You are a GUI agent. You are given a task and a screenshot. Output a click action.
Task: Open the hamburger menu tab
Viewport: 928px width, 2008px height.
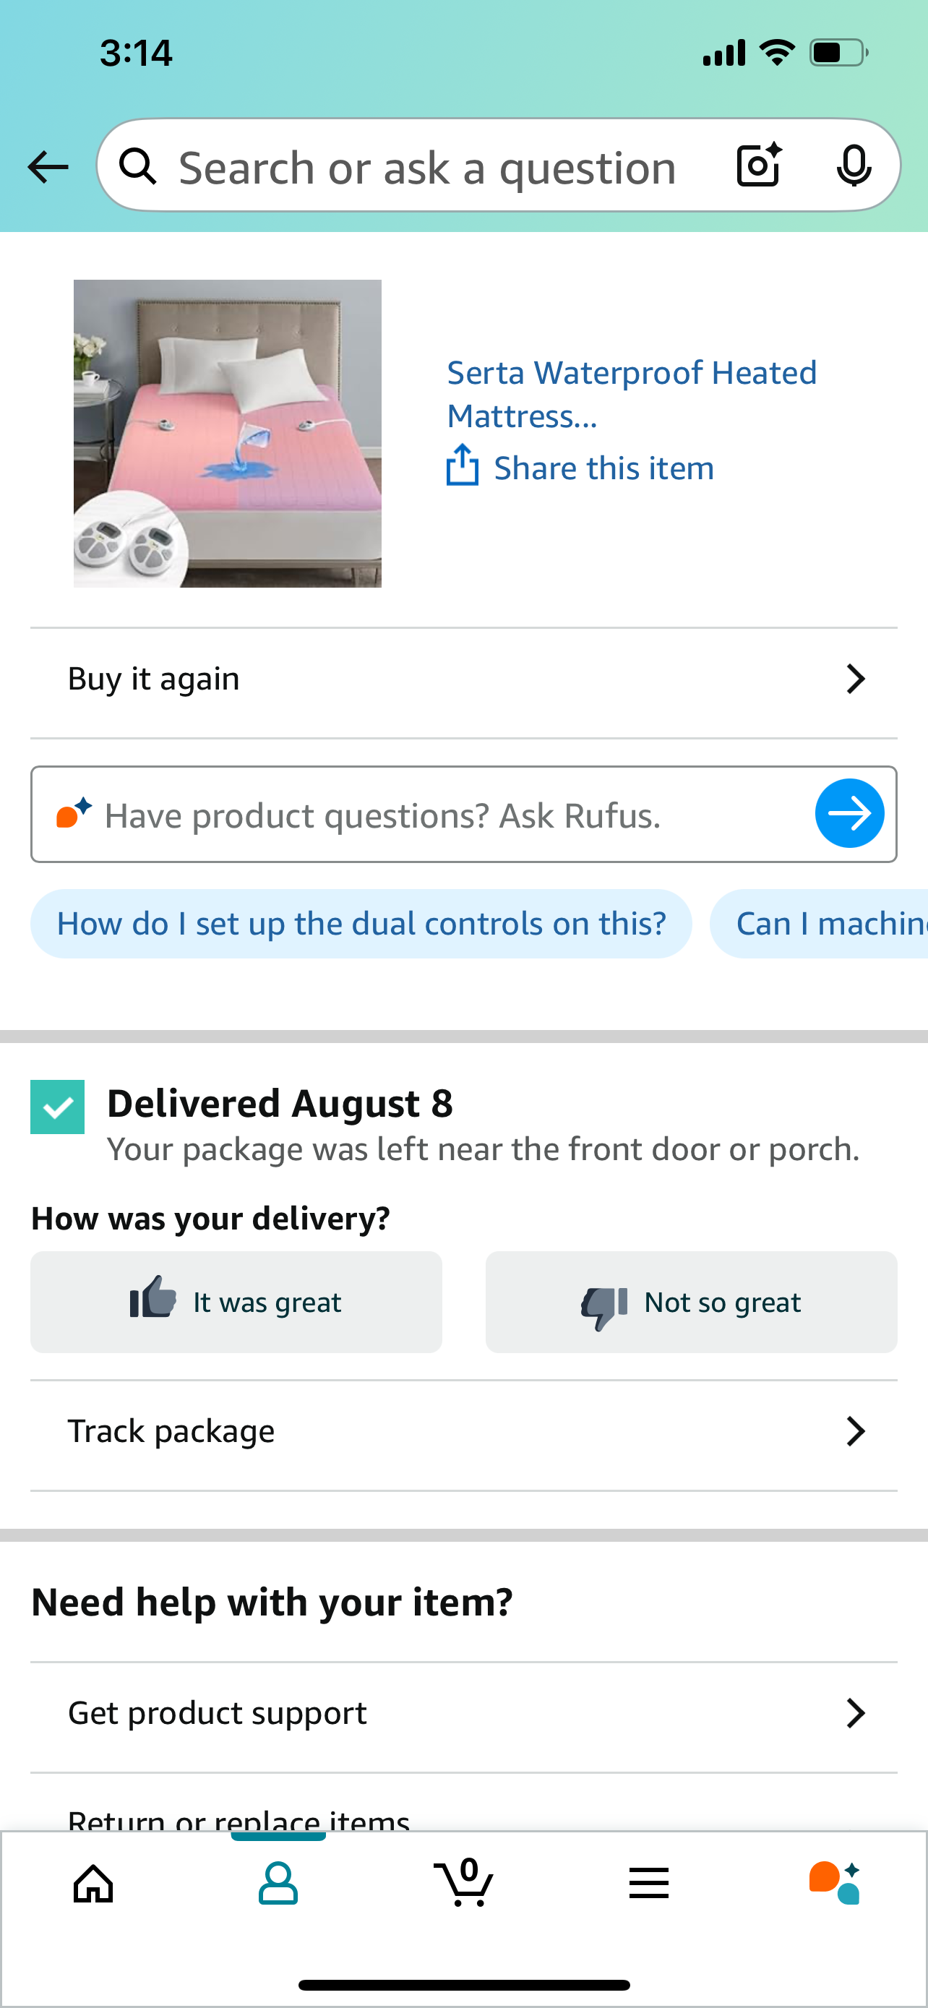(649, 1883)
